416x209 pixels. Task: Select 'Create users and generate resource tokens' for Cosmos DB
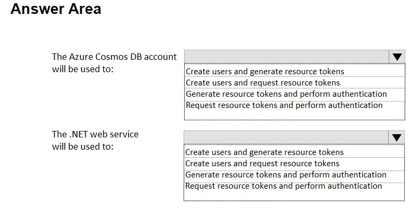tap(294, 71)
